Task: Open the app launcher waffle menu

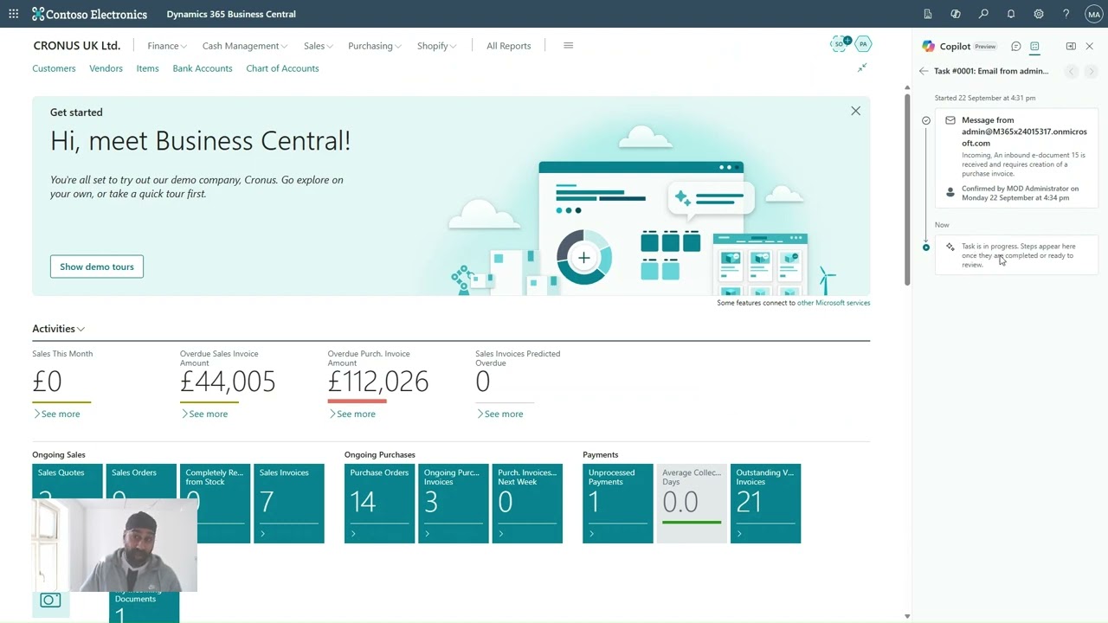Action: coord(13,14)
